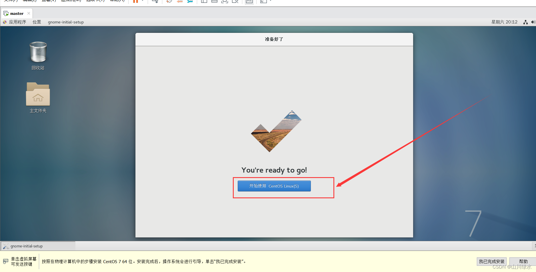
Task: Select the 回收站 trash icon
Action: 38,56
